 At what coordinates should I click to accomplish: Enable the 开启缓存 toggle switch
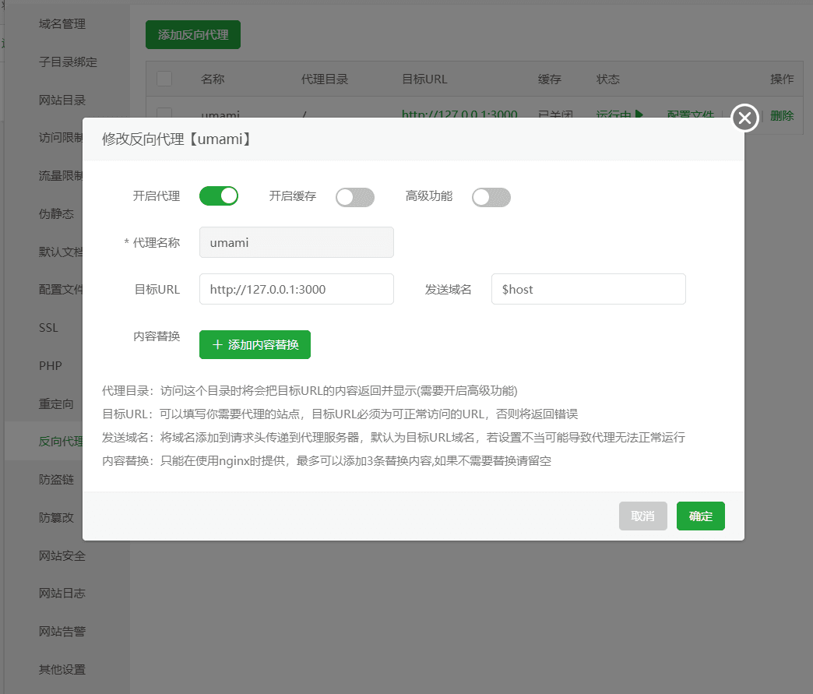click(x=355, y=197)
